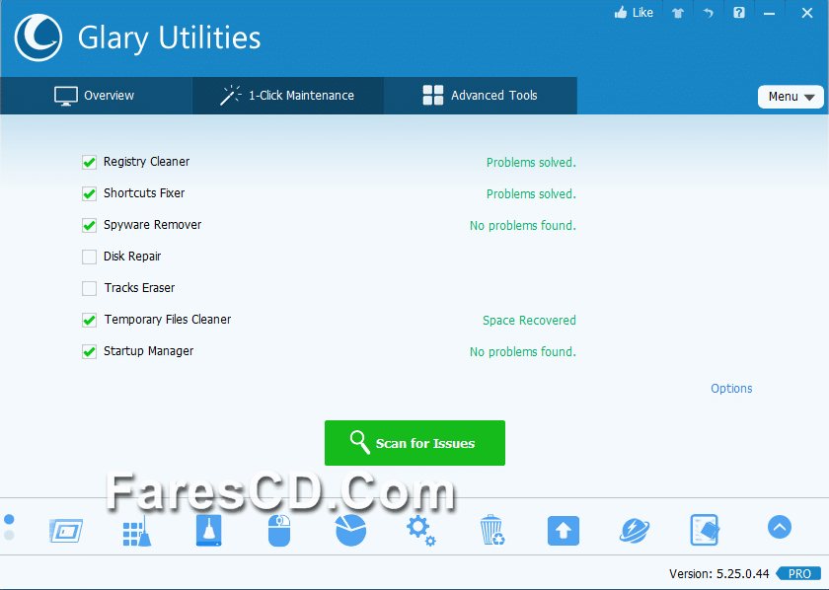Close the Glary Utilities window
Viewport: 829px width, 590px height.
coord(807,13)
